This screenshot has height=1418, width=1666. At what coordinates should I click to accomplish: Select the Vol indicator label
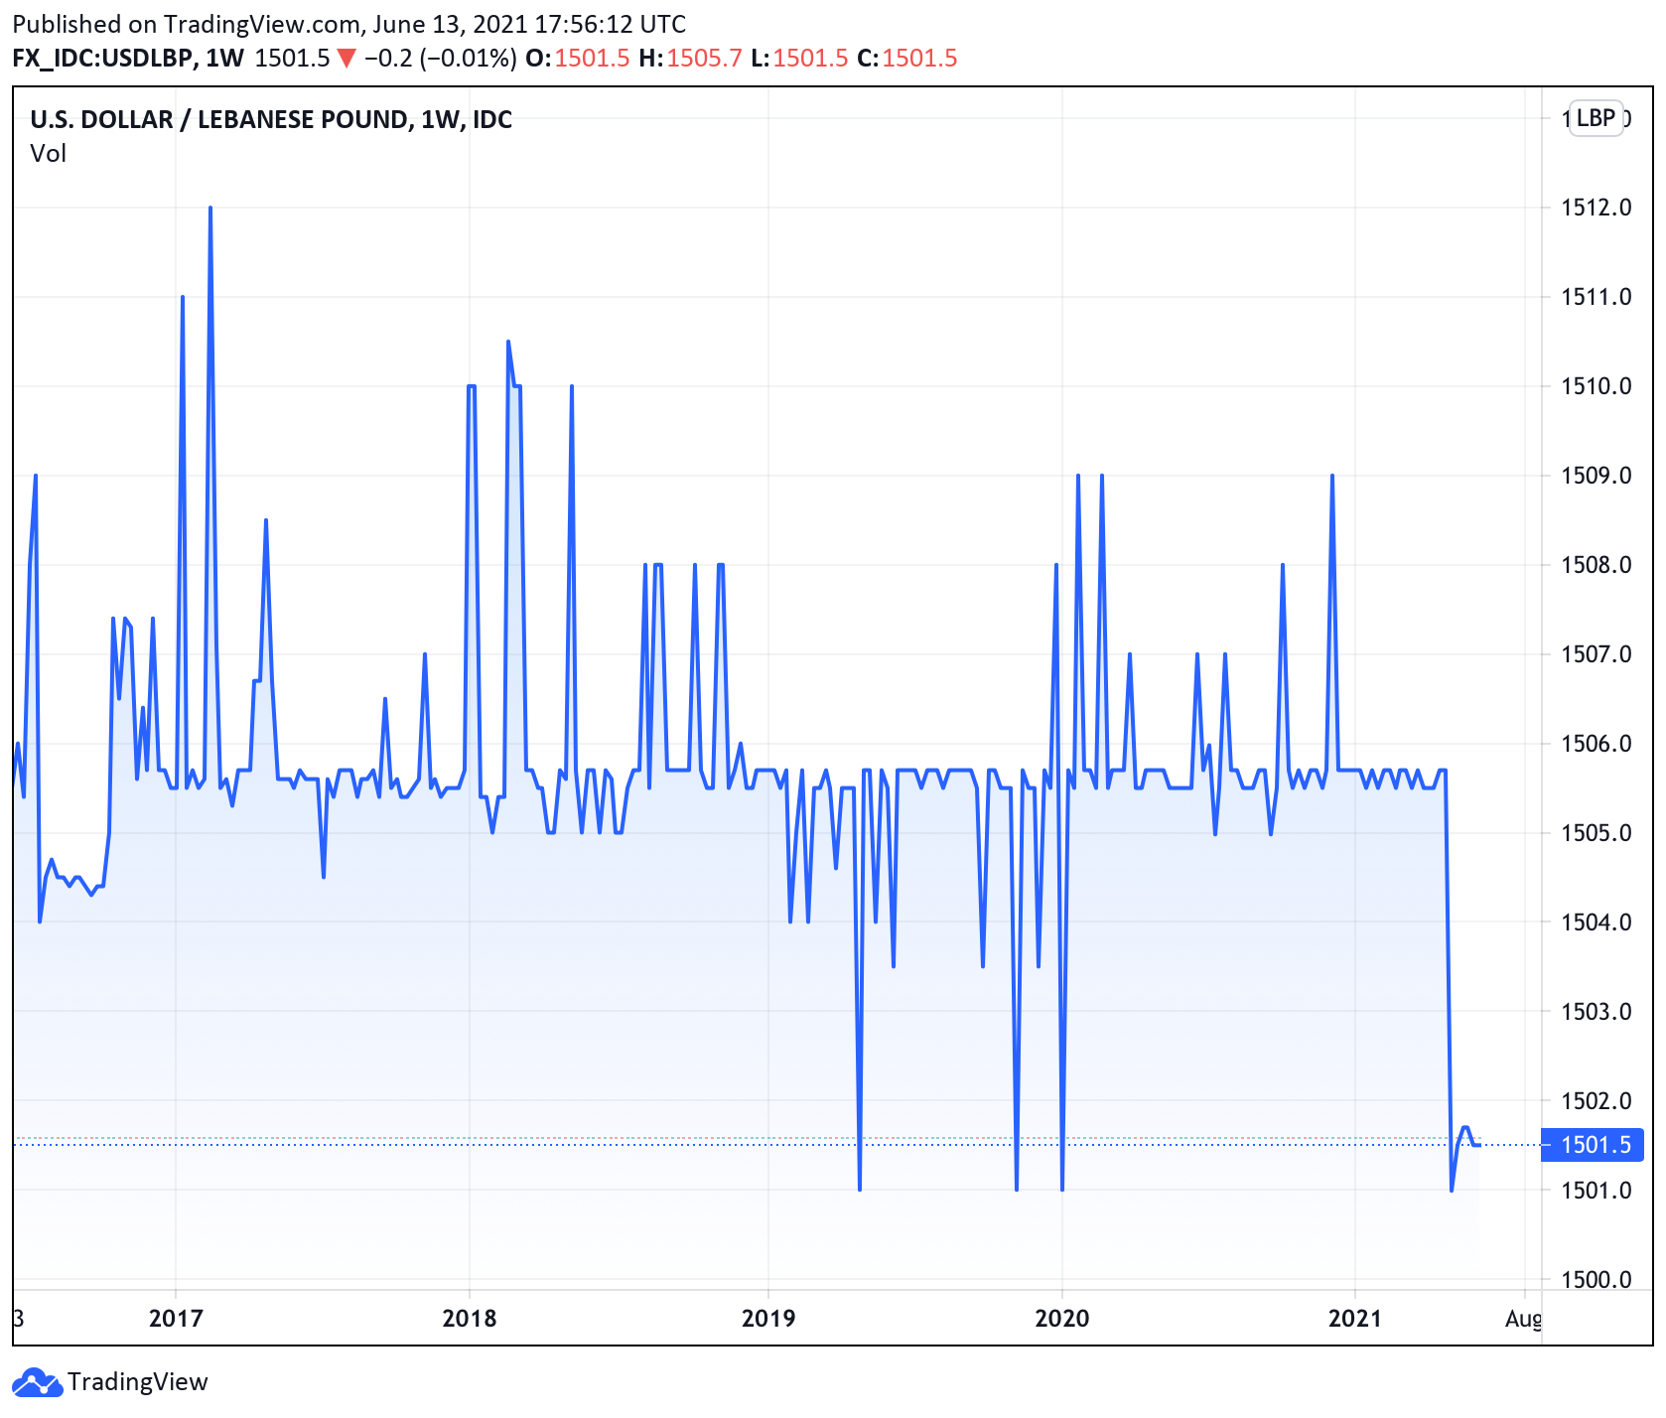[48, 154]
